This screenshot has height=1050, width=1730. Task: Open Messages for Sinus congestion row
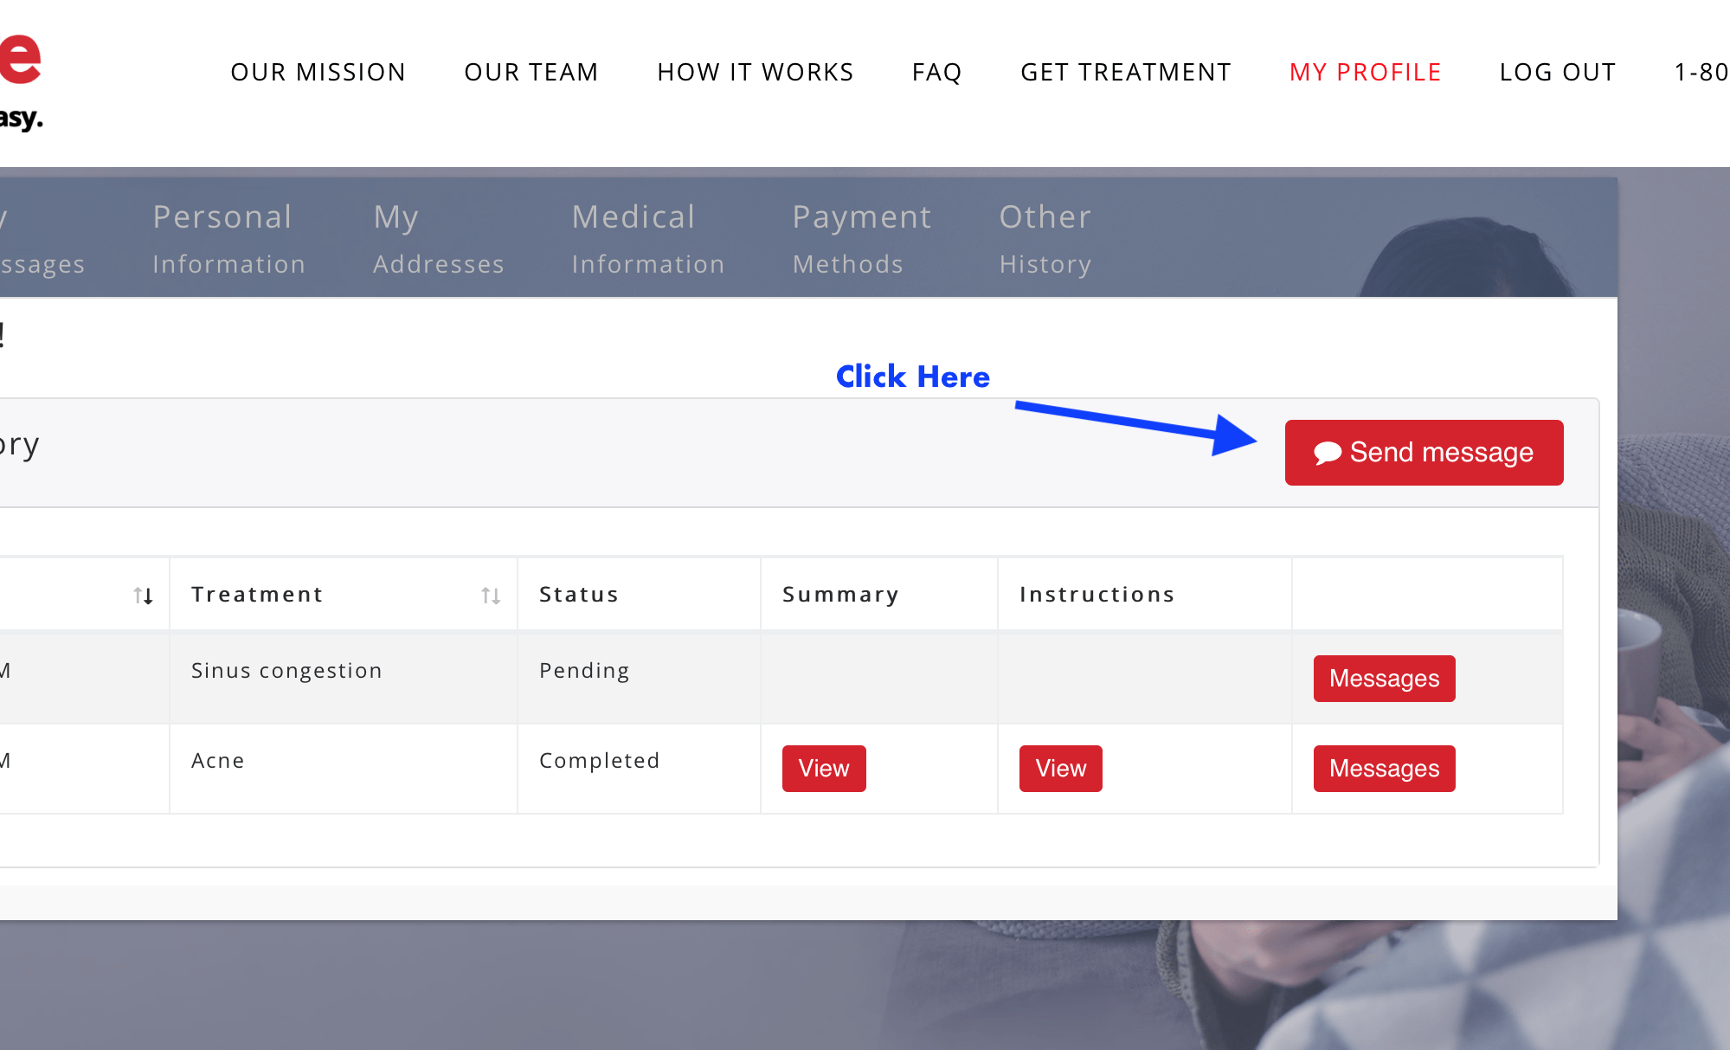tap(1384, 679)
